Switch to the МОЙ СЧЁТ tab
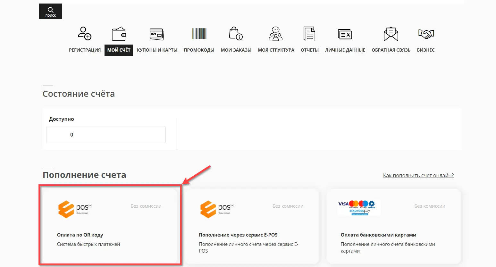 [x=119, y=50]
